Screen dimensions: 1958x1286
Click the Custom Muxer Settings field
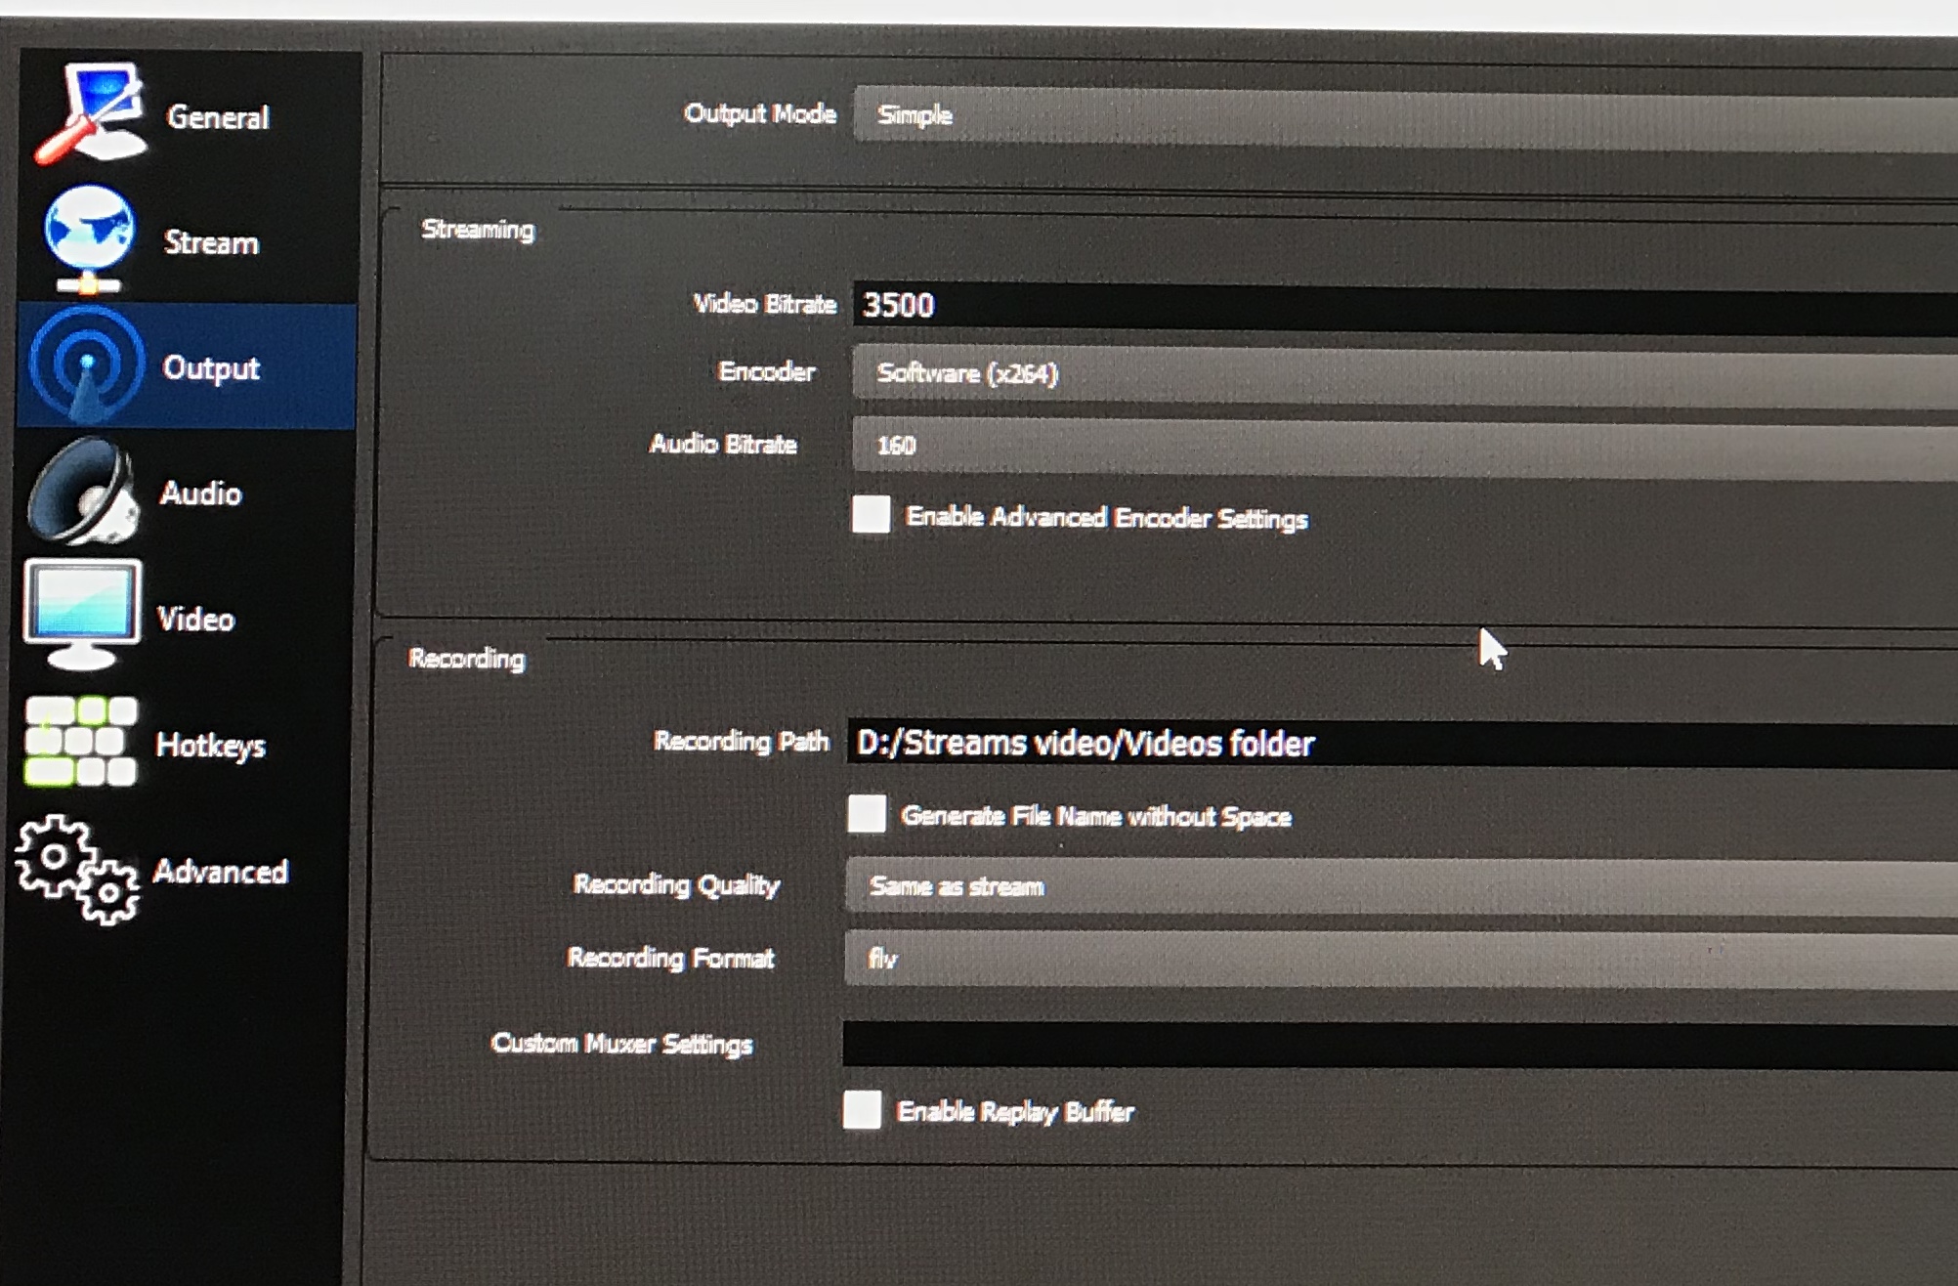pyautogui.click(x=1400, y=1045)
